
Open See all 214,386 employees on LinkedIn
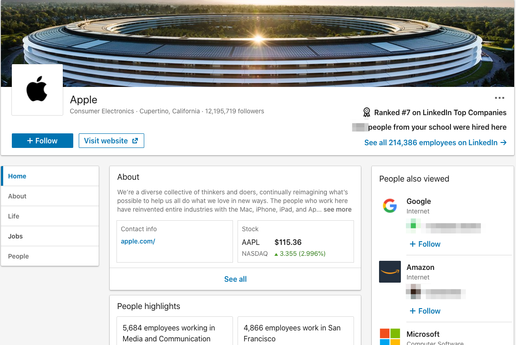(x=435, y=142)
